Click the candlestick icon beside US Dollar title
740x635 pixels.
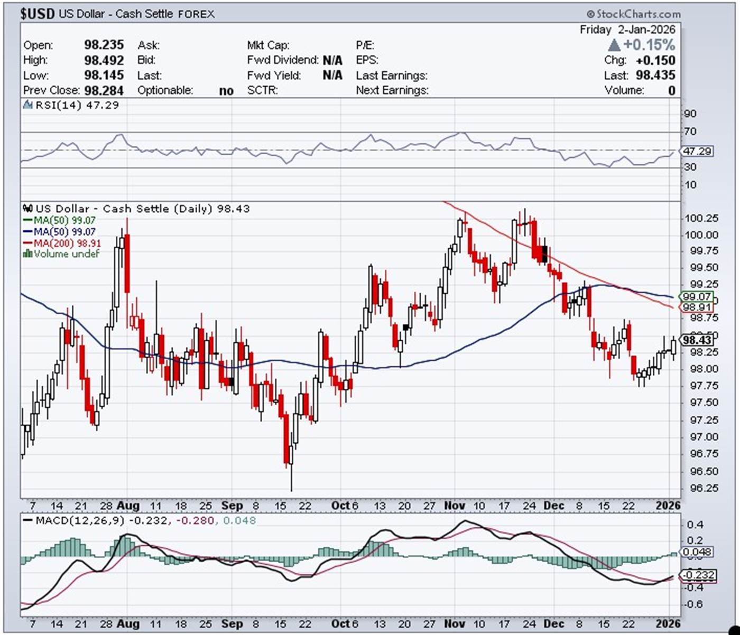click(29, 209)
